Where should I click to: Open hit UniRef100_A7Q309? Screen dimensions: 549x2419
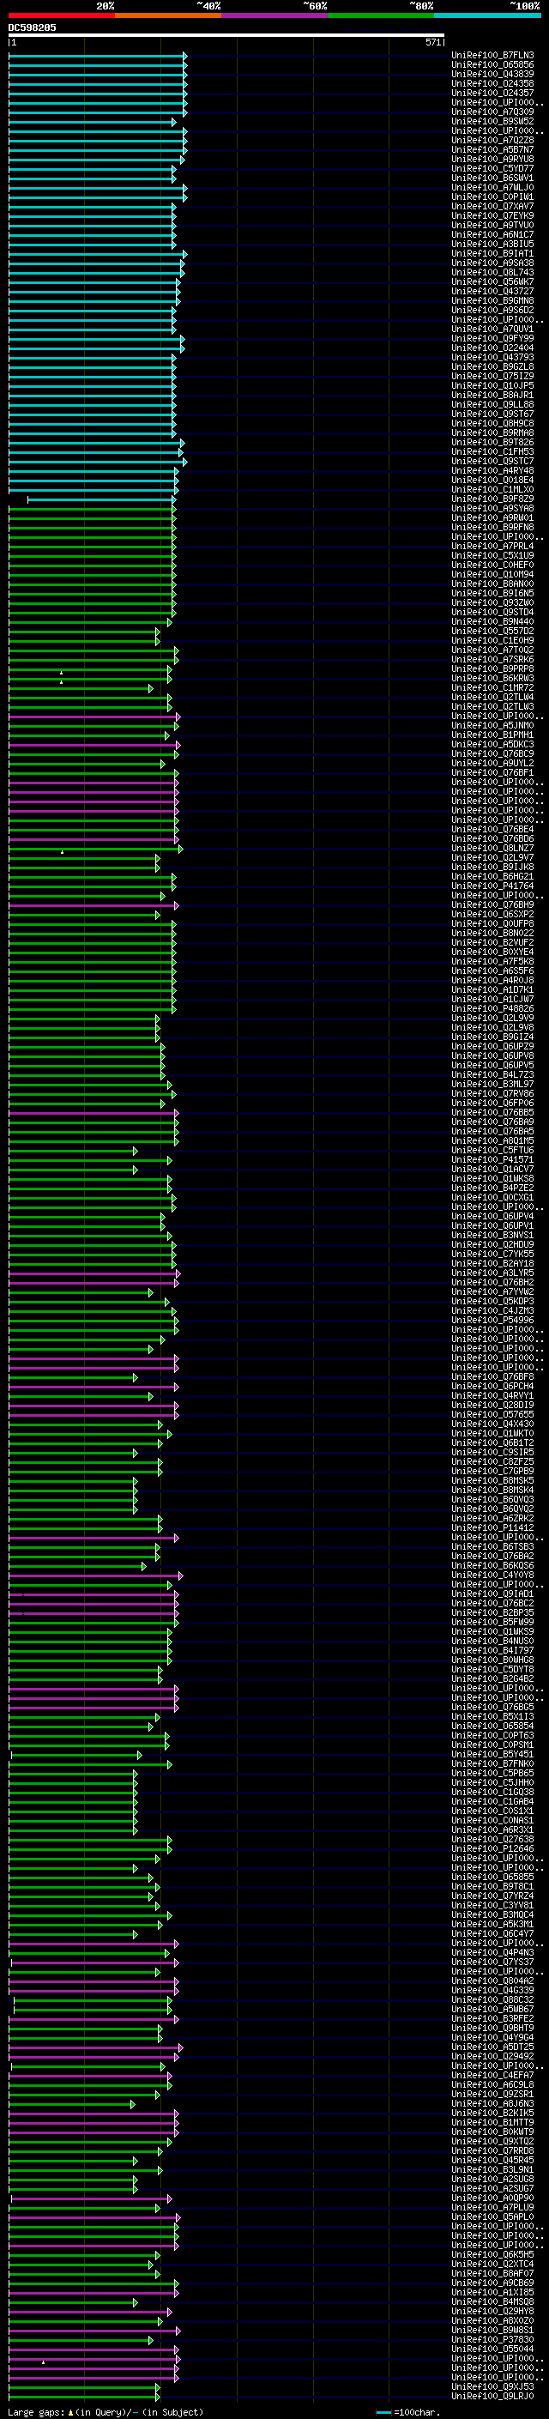click(492, 112)
